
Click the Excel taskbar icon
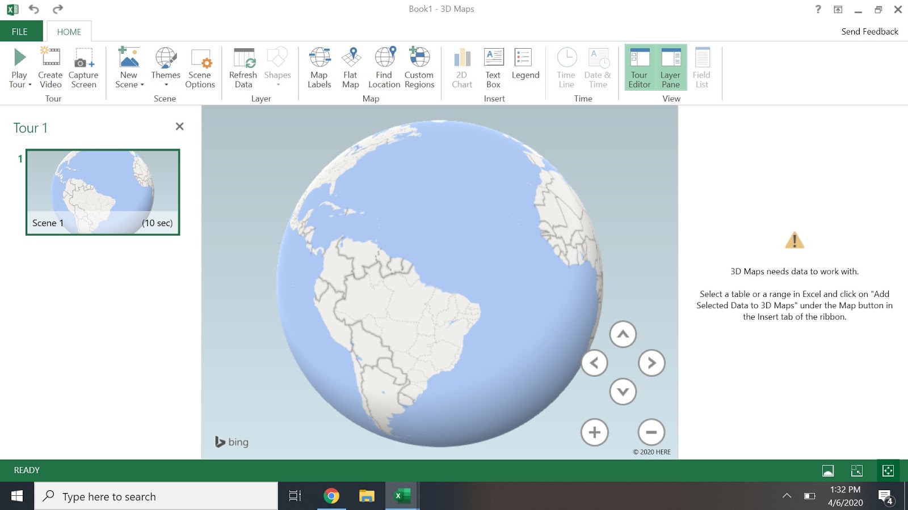pos(402,496)
